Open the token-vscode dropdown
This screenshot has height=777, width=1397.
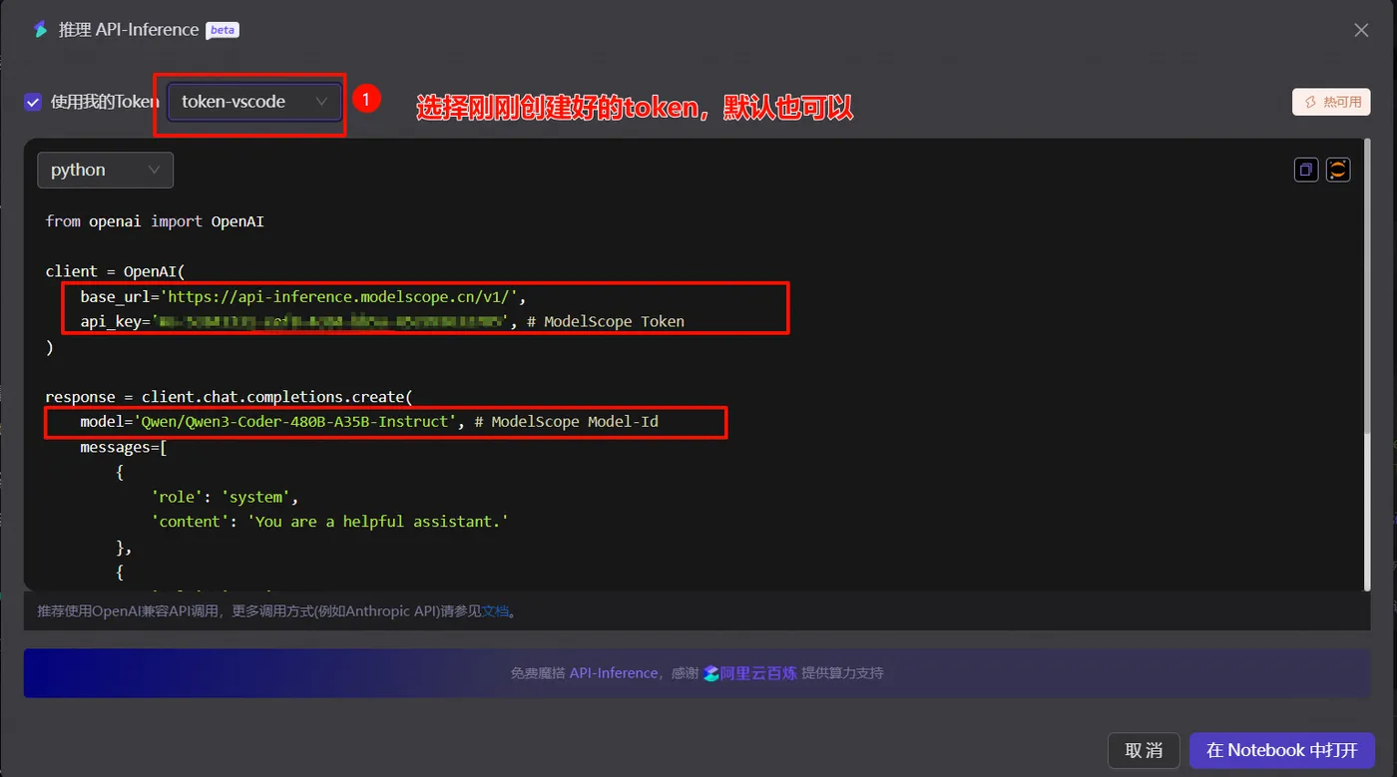pyautogui.click(x=254, y=102)
